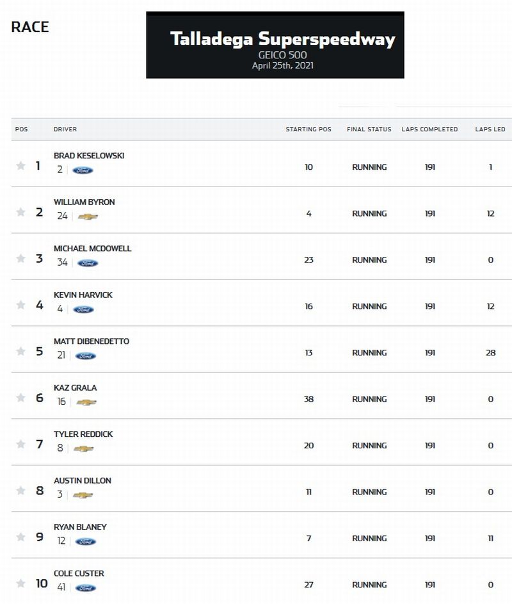The image size is (512, 604).
Task: Click Ford logo under Kevin Harvick
Action: [x=83, y=309]
